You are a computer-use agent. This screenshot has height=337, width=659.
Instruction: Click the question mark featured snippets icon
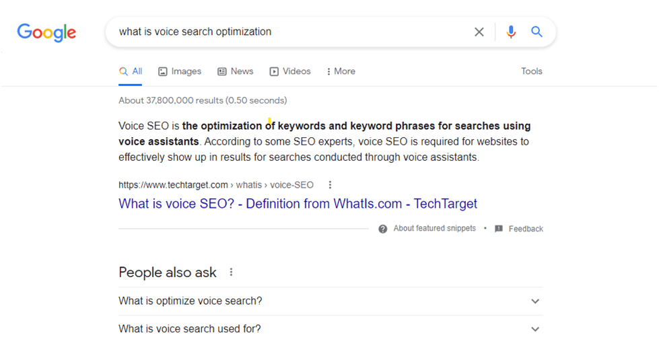(383, 229)
